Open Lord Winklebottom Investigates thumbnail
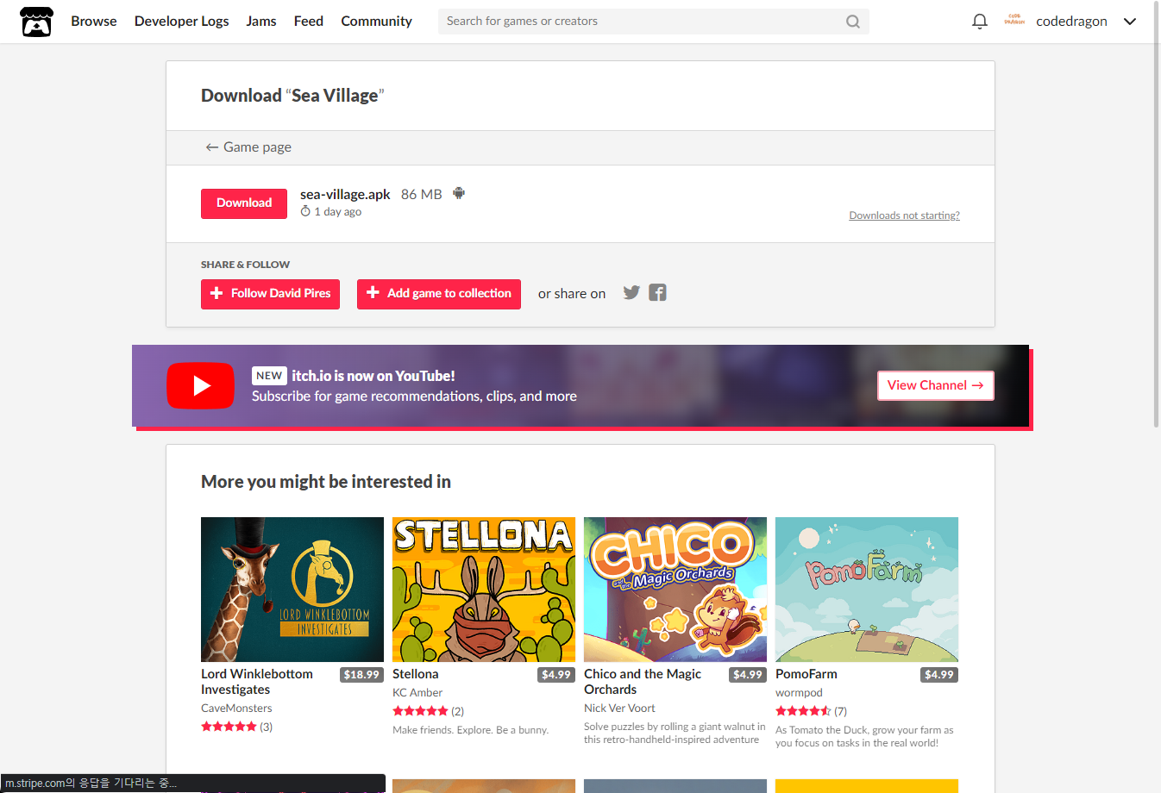1161x793 pixels. tap(292, 590)
